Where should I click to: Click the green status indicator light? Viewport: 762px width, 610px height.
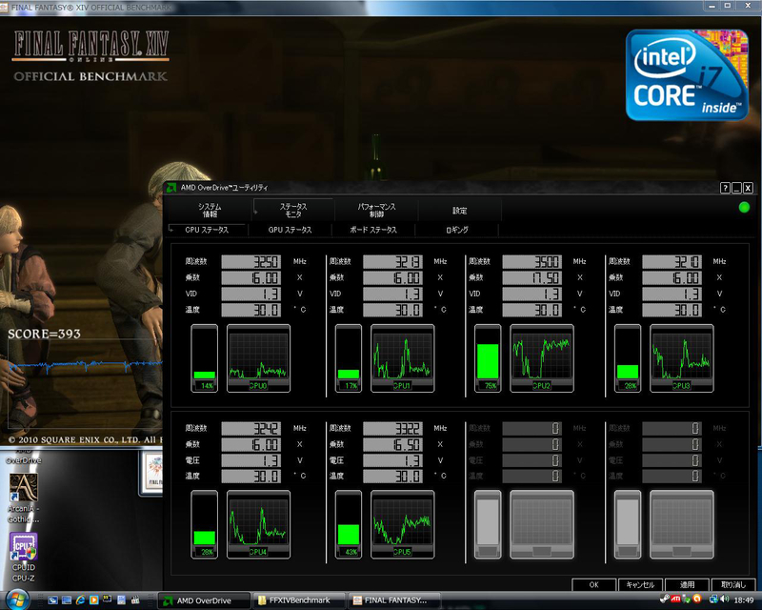point(744,207)
